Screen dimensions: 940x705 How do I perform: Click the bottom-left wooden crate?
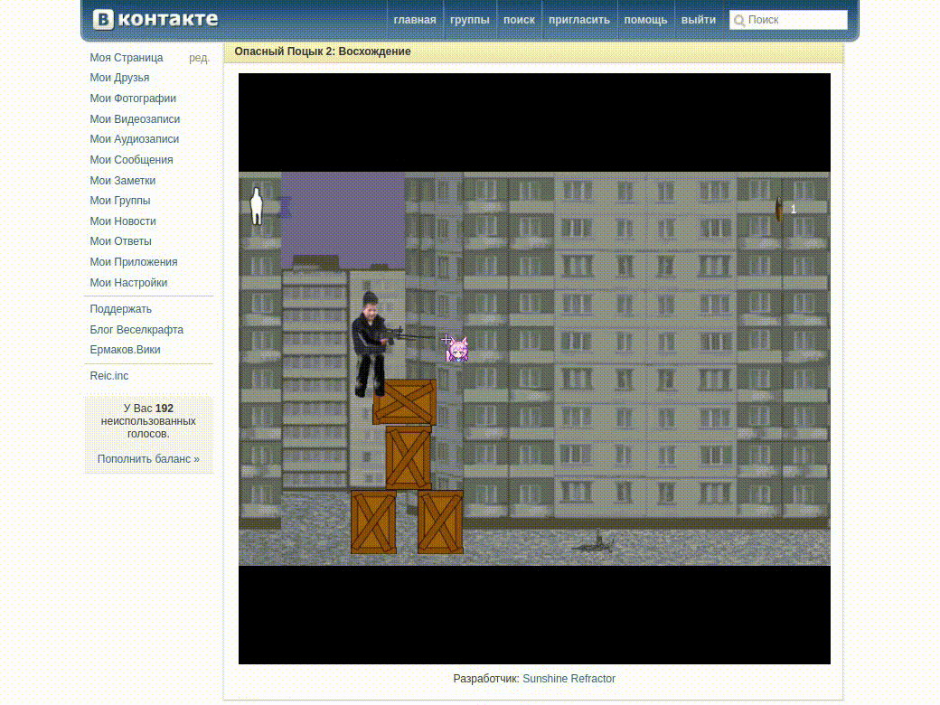(373, 522)
